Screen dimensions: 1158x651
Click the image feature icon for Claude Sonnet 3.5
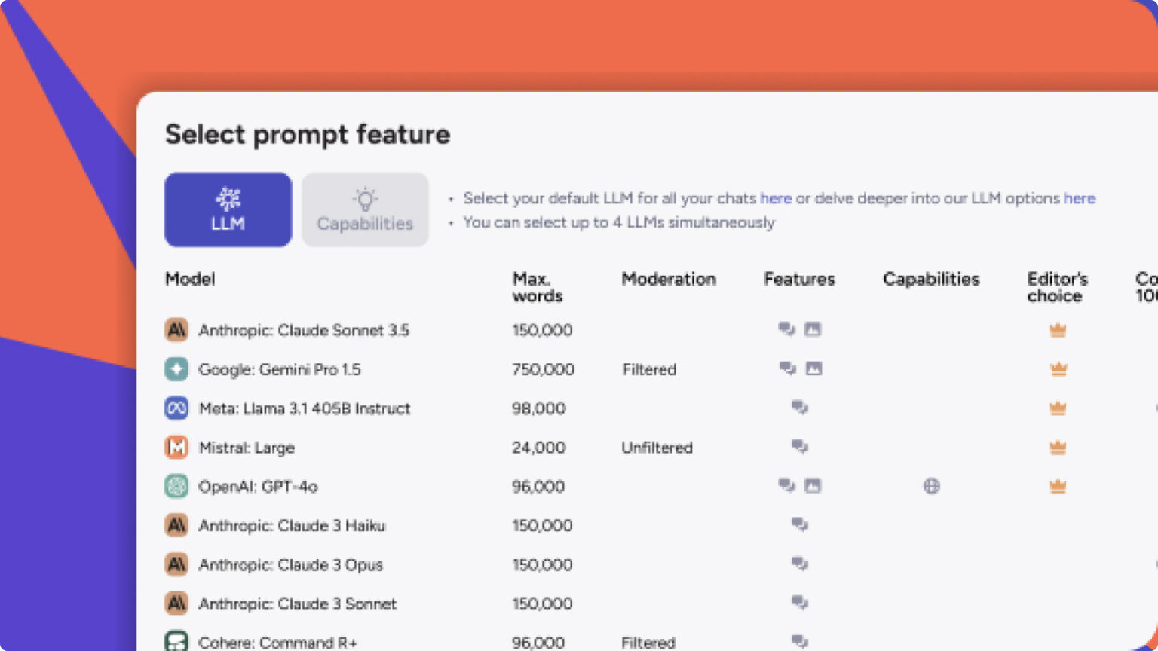(x=813, y=329)
